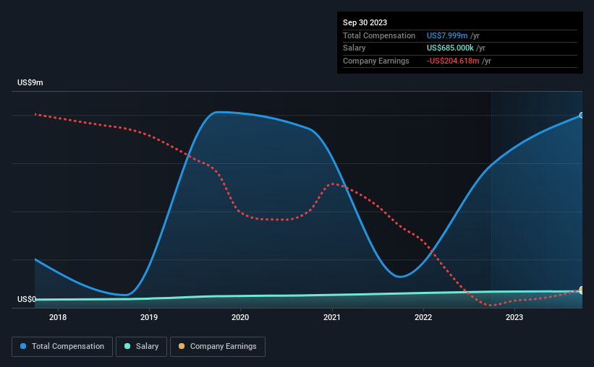Image resolution: width=594 pixels, height=367 pixels.
Task: Toggle the Salary legend button
Action: coord(141,347)
